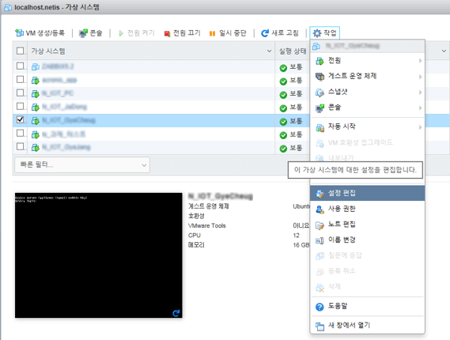This screenshot has width=450, height=340.
Task: Select 이름 변경 from the actions menu
Action: click(x=367, y=240)
